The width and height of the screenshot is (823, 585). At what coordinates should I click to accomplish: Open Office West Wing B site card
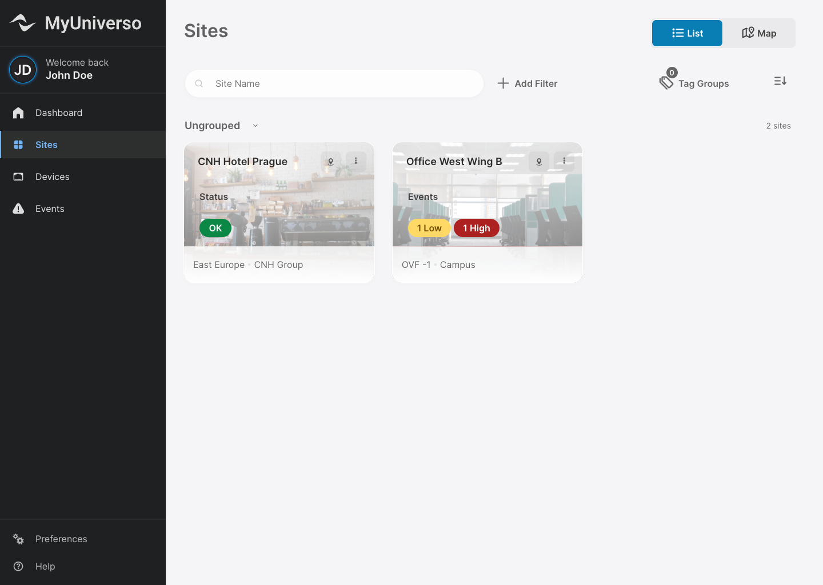(x=488, y=213)
